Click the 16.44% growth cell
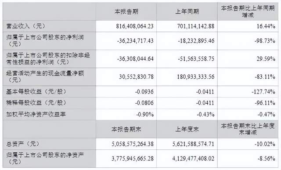 click(266, 26)
